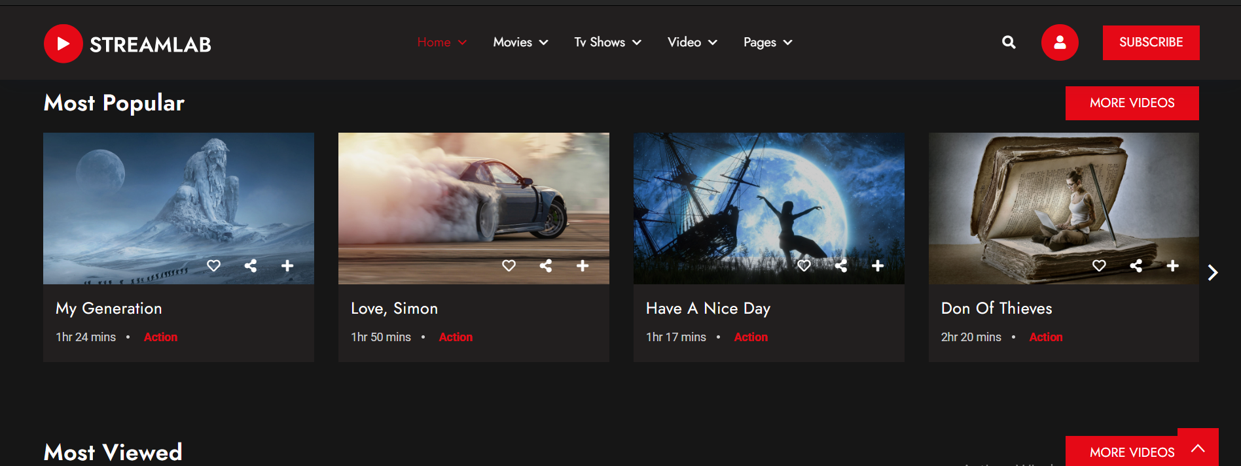
Task: Open the Pages menu item
Action: 760,42
